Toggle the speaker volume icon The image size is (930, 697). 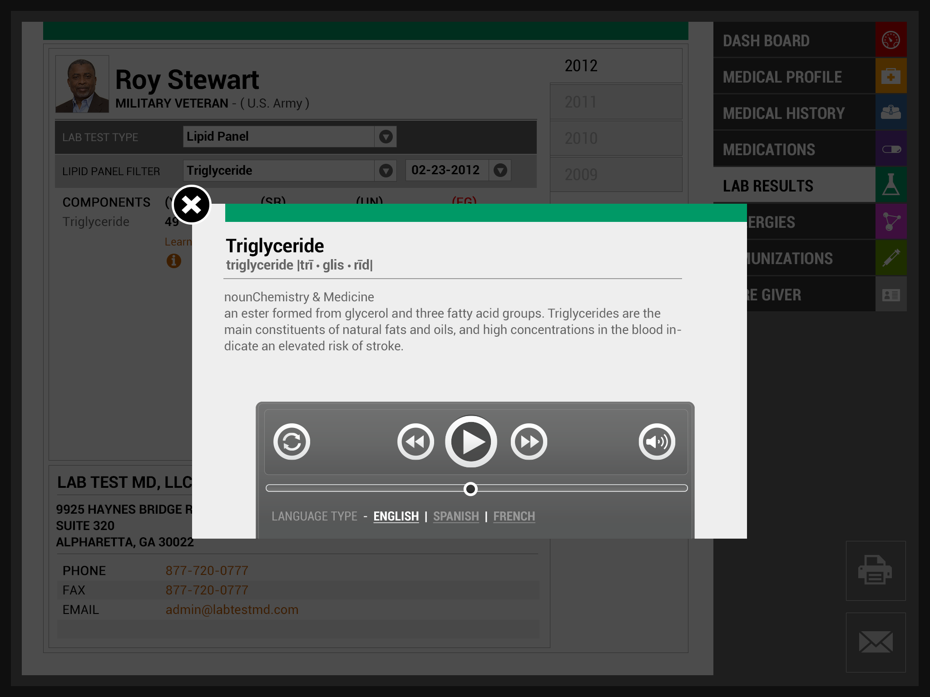(x=657, y=442)
